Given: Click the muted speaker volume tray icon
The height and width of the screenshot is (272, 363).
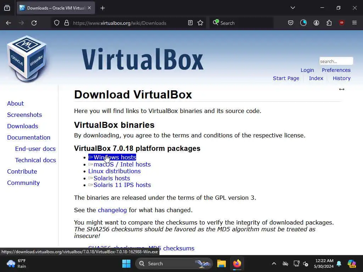Looking at the screenshot, I should point(306,263).
